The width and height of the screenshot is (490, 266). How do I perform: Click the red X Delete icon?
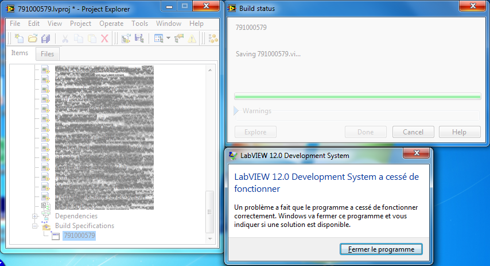pyautogui.click(x=104, y=38)
